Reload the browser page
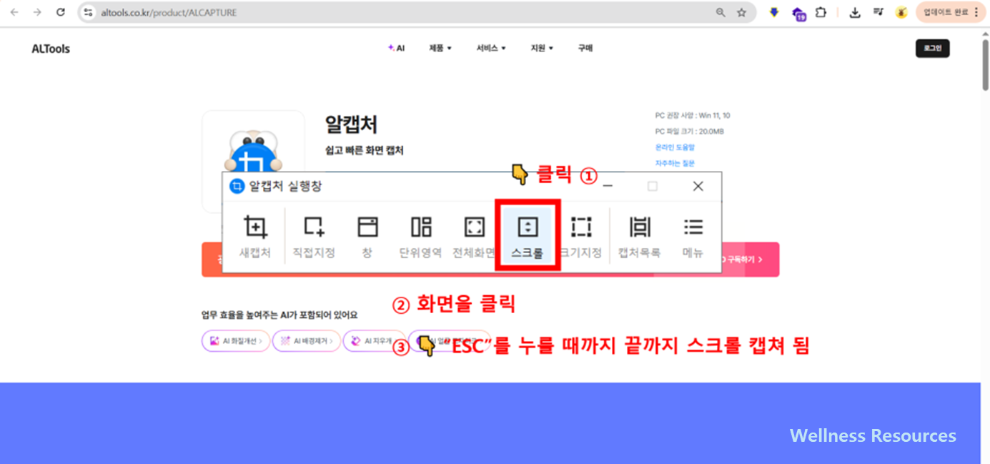The image size is (990, 464). coord(61,12)
